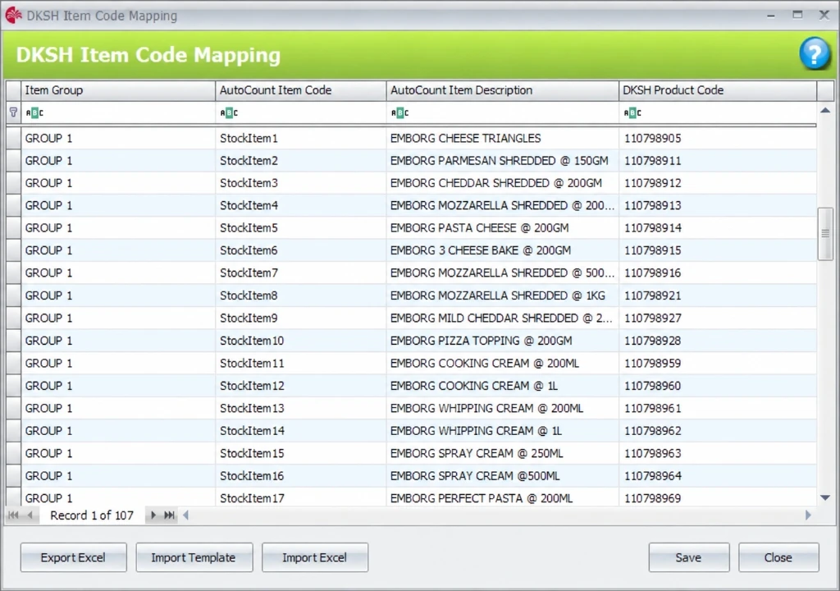Open DKSH Product Code filter ABC icon
840x591 pixels.
click(632, 112)
